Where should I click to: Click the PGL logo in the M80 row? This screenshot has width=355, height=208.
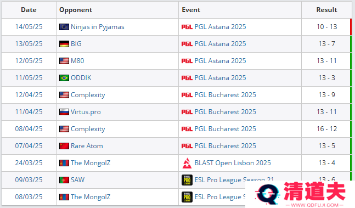(187, 61)
